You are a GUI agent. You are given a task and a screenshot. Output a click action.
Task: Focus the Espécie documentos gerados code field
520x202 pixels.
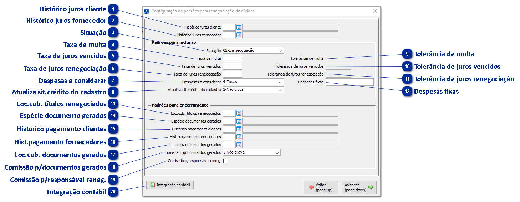229,121
